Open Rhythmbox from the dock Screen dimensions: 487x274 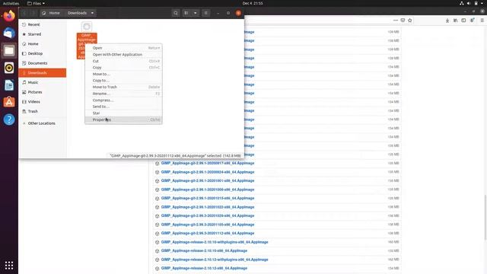coord(9,68)
